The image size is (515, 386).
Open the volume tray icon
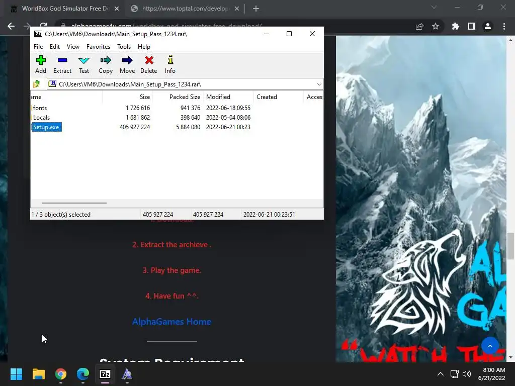pos(466,374)
